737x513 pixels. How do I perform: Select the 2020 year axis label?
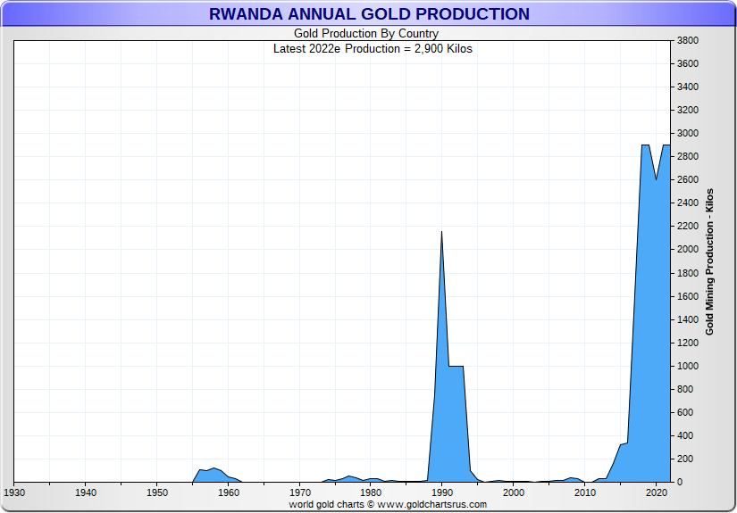[657, 492]
